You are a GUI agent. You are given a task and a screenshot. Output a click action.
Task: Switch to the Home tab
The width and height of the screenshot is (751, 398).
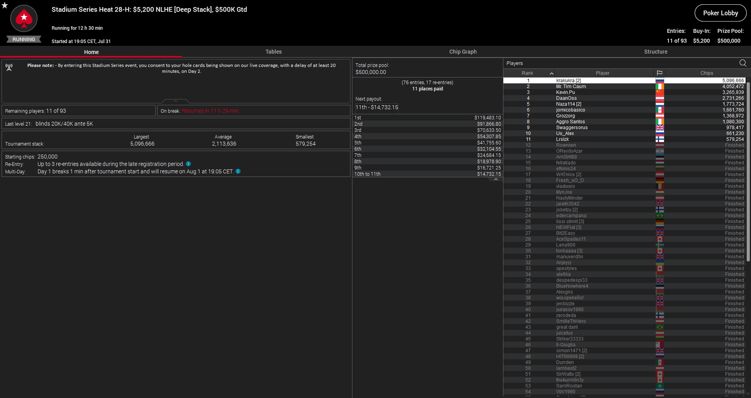pos(91,52)
